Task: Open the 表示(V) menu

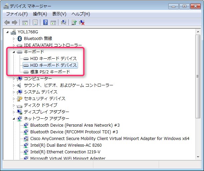Action: coord(59,14)
